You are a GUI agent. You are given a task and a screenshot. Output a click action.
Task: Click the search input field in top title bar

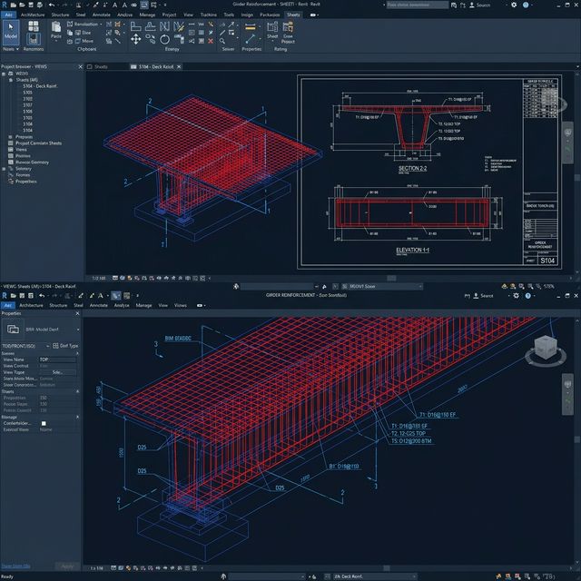click(418, 5)
